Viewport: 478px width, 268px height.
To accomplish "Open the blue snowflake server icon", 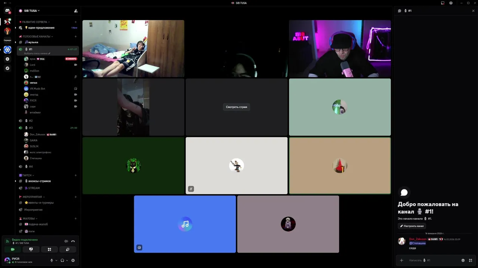I will 7,50.
